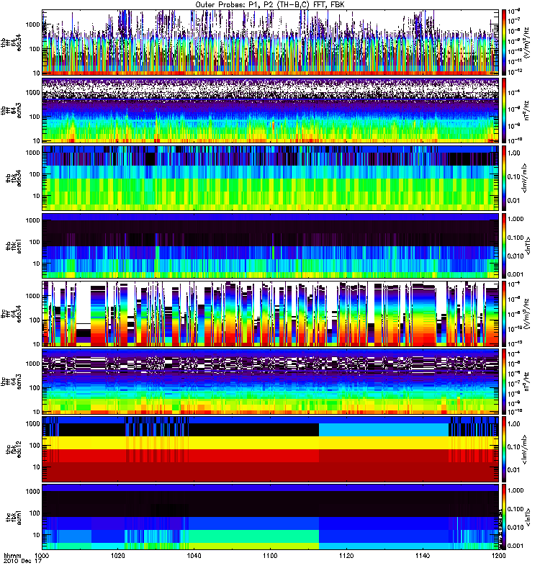
Task: Click the color bar beside thb fff scm3 panel
Action: [x=504, y=110]
